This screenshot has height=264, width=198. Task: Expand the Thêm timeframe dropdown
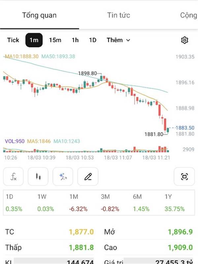118,40
